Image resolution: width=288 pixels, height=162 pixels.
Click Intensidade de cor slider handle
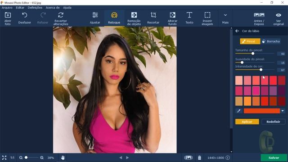point(261,70)
